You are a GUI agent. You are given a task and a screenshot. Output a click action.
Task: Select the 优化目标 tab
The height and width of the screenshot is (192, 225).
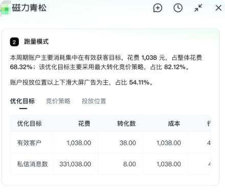pyautogui.click(x=22, y=101)
